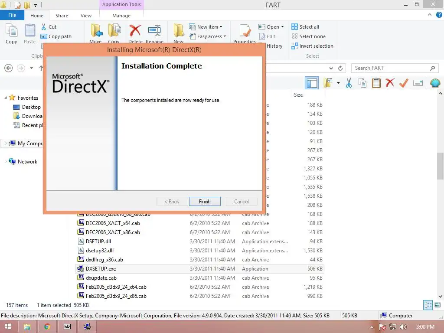Click the red X Delete toolbar icon
Viewport: 444px width, 333px height.
coord(390,83)
